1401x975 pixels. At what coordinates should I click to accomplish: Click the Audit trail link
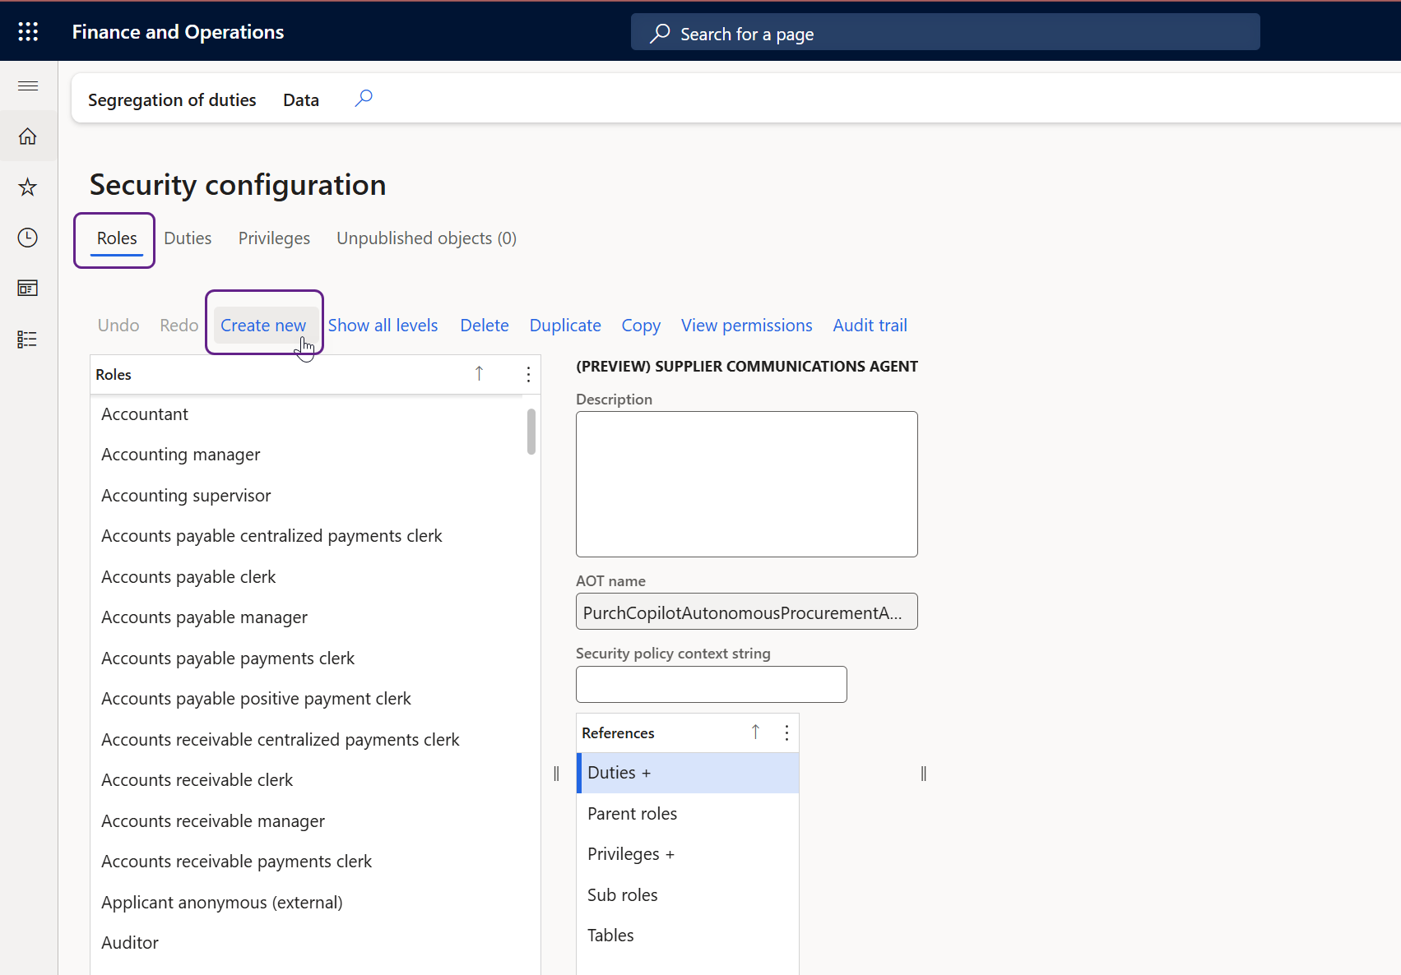coord(870,326)
